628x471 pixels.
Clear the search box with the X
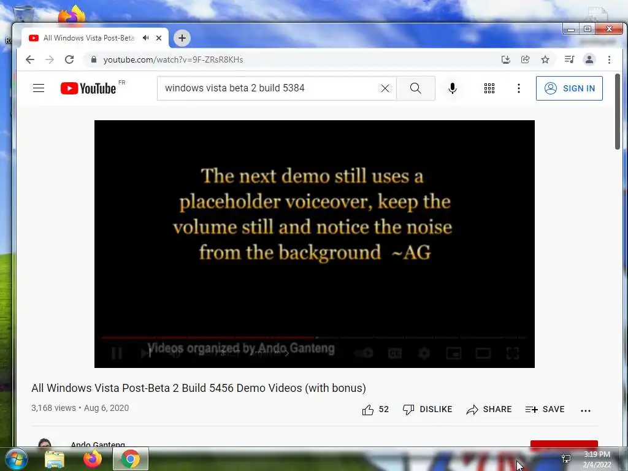click(385, 88)
